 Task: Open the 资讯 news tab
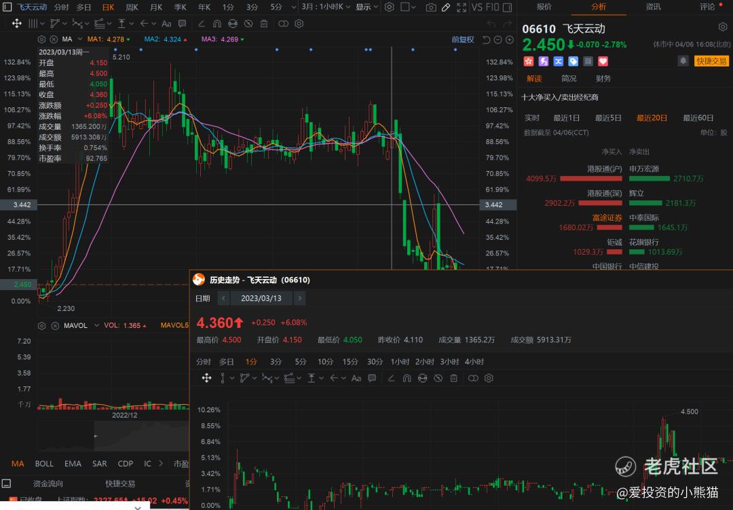point(653,7)
